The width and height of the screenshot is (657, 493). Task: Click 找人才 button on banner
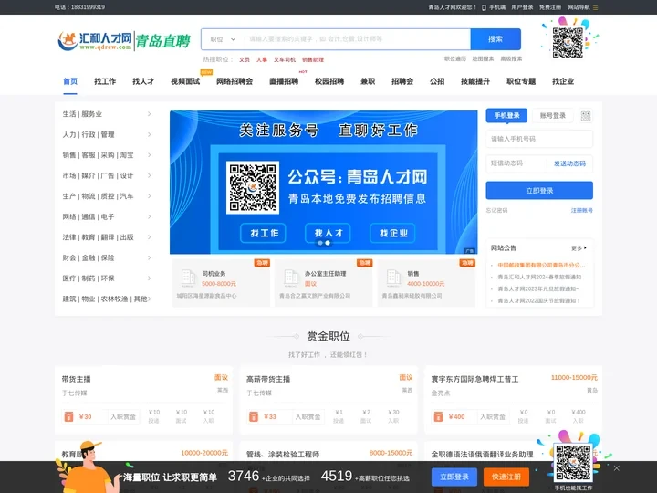click(328, 233)
